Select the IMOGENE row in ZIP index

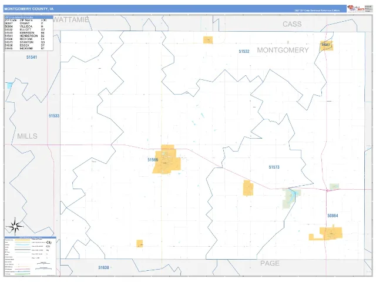click(x=25, y=48)
